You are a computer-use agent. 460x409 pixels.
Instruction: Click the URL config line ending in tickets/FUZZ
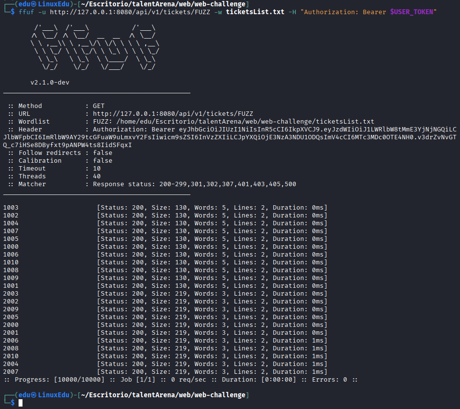(131, 114)
